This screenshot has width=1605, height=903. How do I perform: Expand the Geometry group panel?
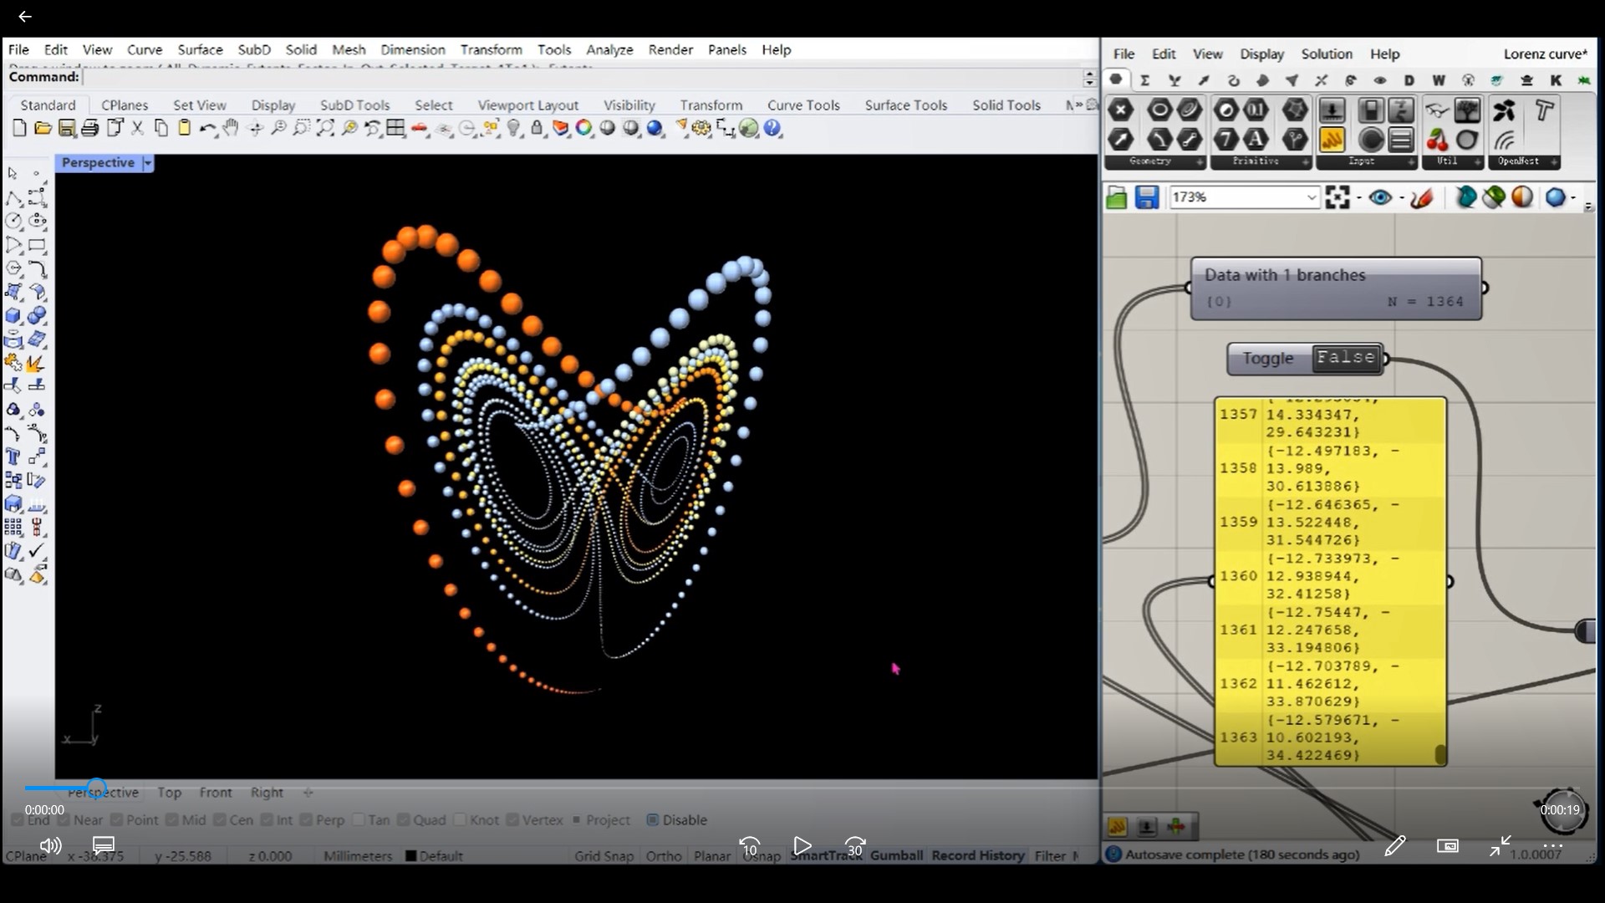click(x=1200, y=161)
